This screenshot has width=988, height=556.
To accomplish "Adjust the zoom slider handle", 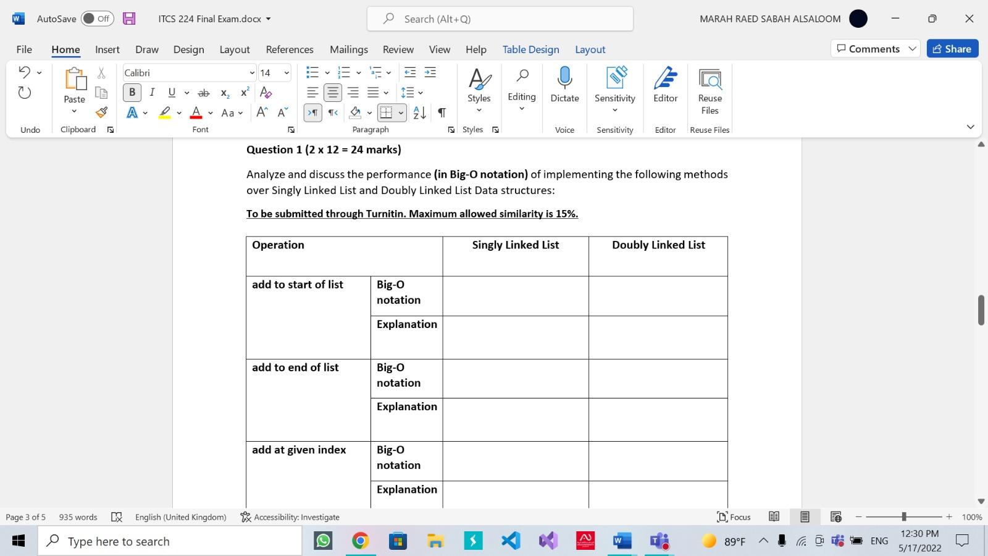I will pos(903,516).
